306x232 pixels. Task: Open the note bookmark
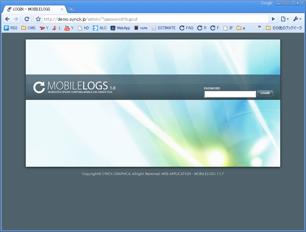(141, 28)
